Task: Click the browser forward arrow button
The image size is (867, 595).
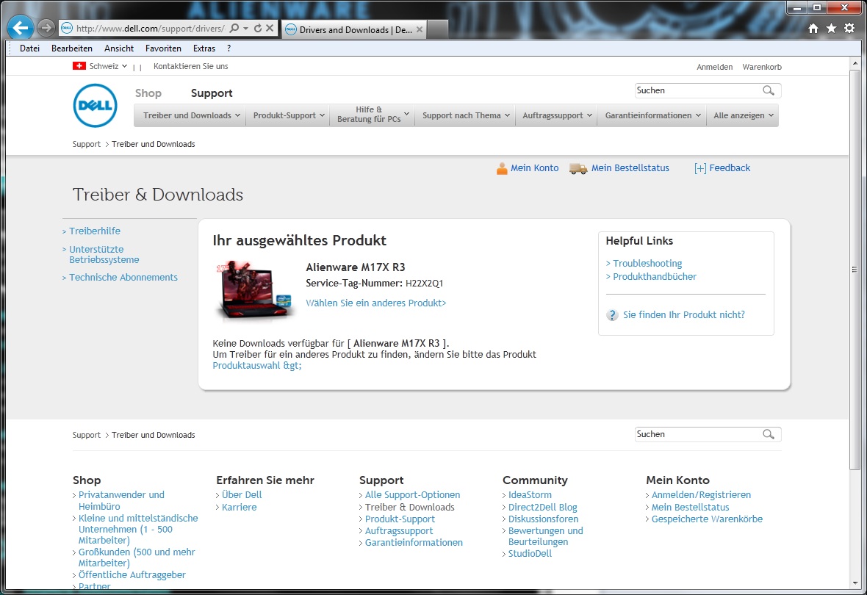Action: pos(46,29)
